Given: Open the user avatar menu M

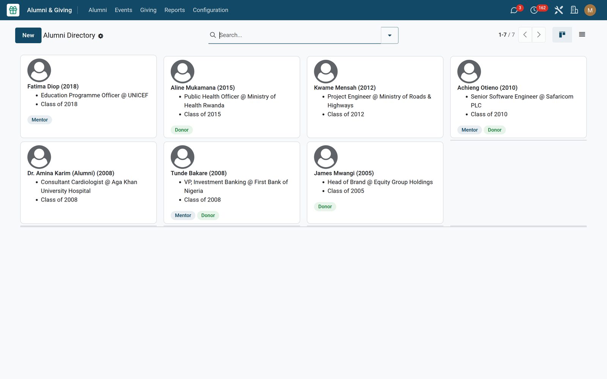Looking at the screenshot, I should (x=590, y=10).
